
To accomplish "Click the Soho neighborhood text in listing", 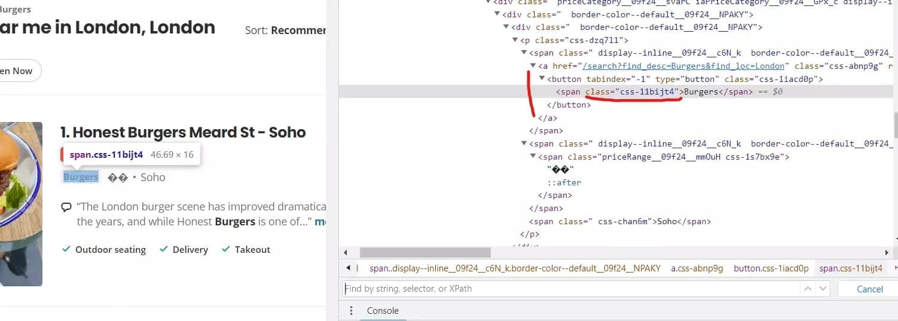I will click(x=152, y=177).
